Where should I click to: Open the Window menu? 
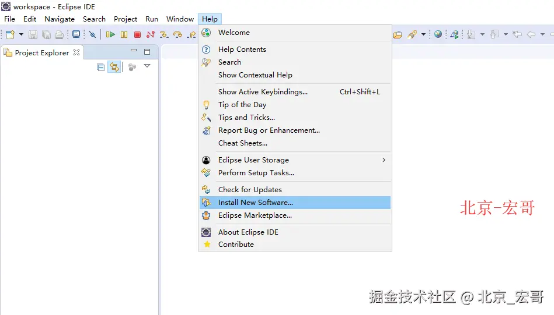click(180, 19)
